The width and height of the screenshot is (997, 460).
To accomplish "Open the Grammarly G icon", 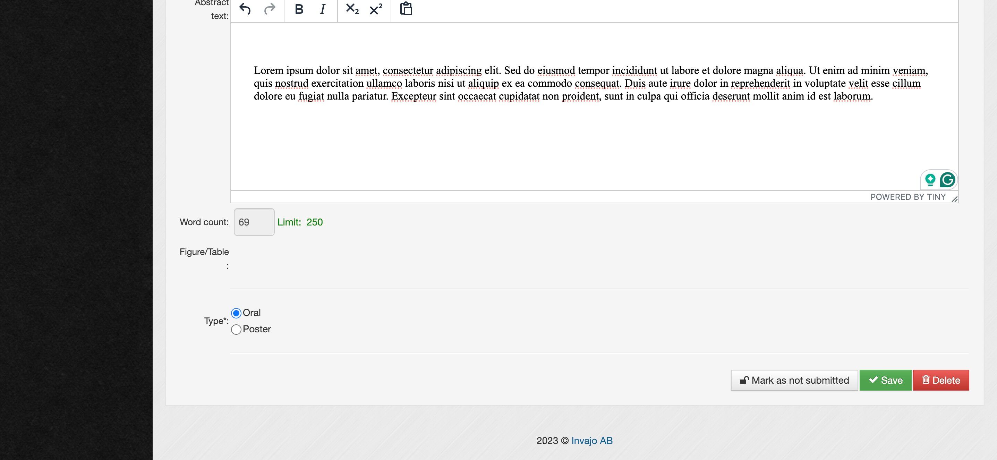I will point(947,179).
